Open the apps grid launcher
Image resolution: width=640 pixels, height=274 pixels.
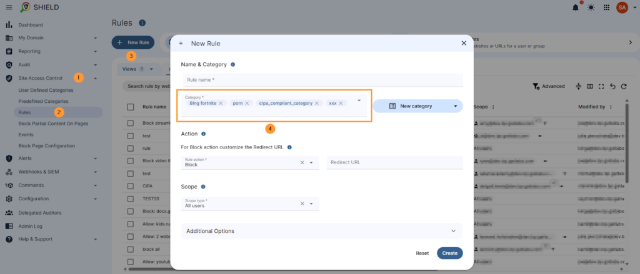pos(606,7)
